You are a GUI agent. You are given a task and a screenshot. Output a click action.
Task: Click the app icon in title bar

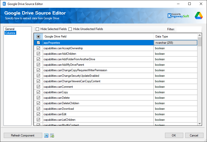(x=4, y=4)
